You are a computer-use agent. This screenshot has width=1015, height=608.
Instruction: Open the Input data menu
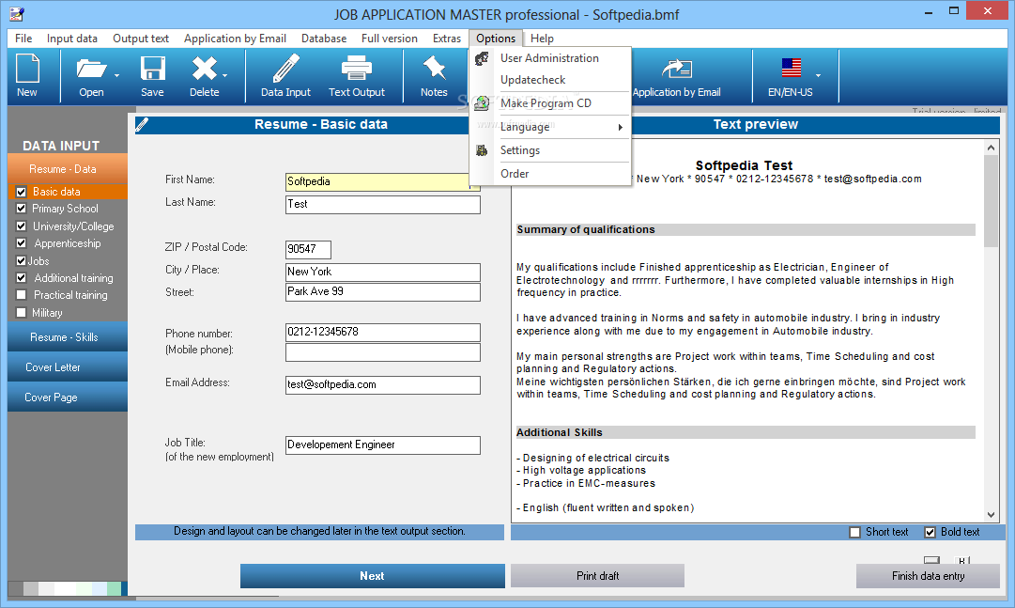tap(72, 39)
